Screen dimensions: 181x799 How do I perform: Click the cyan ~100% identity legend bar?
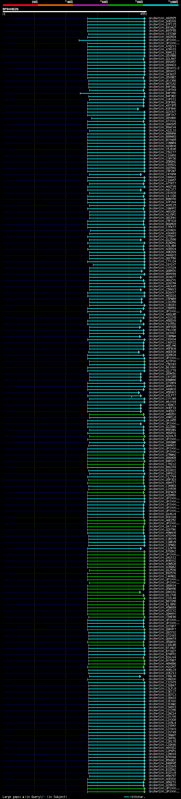click(x=161, y=5)
